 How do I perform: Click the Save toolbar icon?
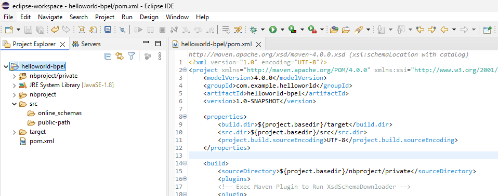pos(29,30)
